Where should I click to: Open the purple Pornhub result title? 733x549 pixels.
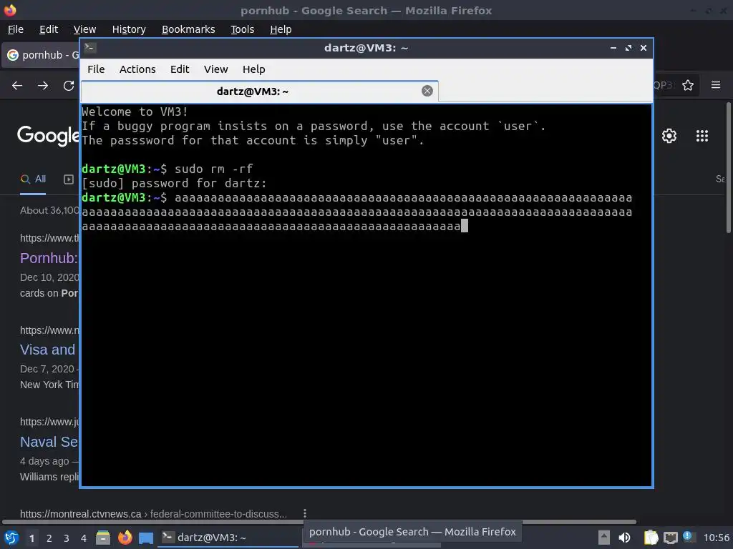tap(49, 258)
